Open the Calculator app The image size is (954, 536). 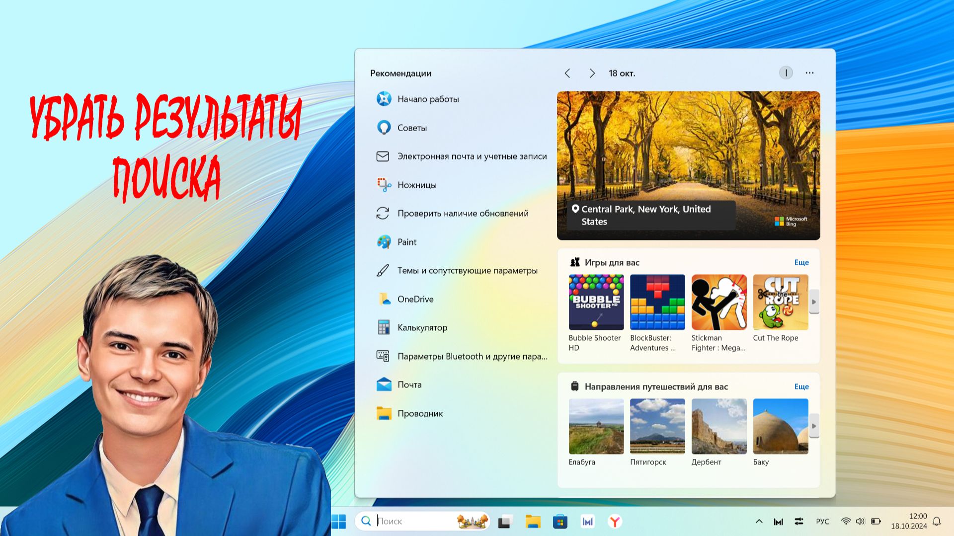[x=422, y=327]
